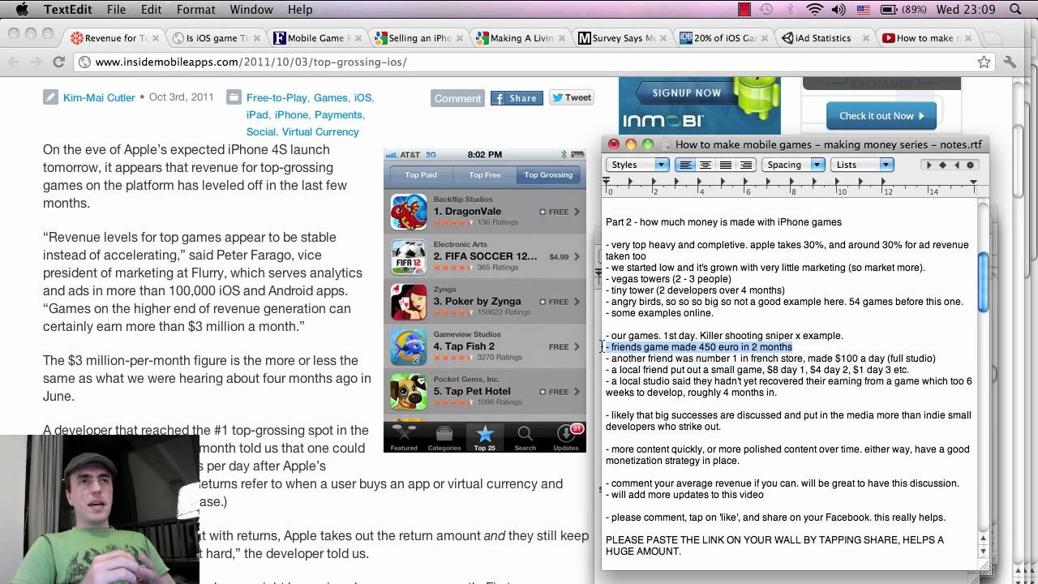
Task: Tap Featured icon in iPhone screenshot
Action: tap(404, 436)
